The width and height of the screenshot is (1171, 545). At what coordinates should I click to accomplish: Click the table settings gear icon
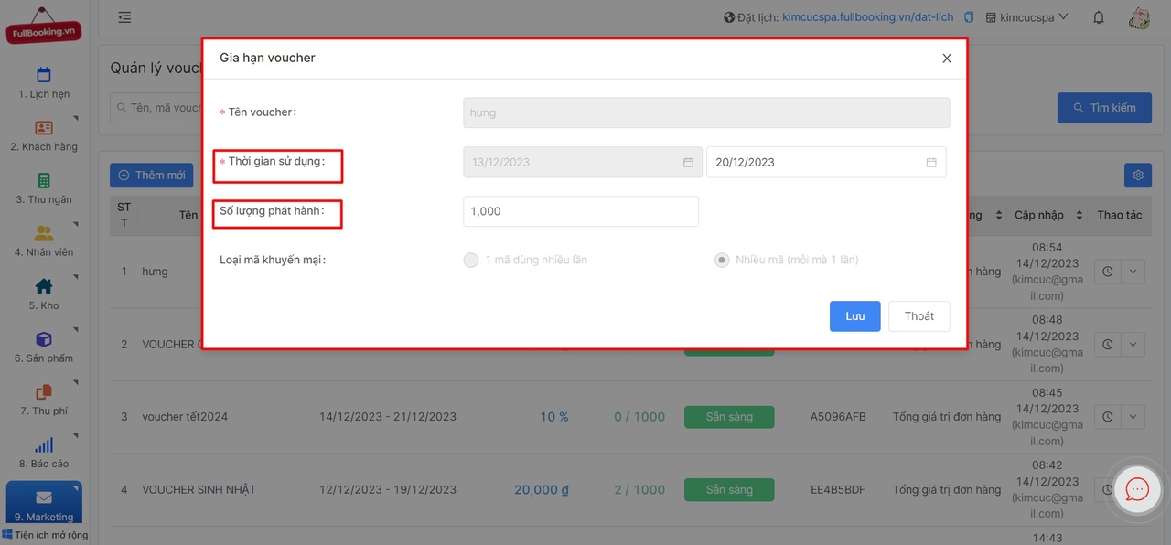point(1138,175)
